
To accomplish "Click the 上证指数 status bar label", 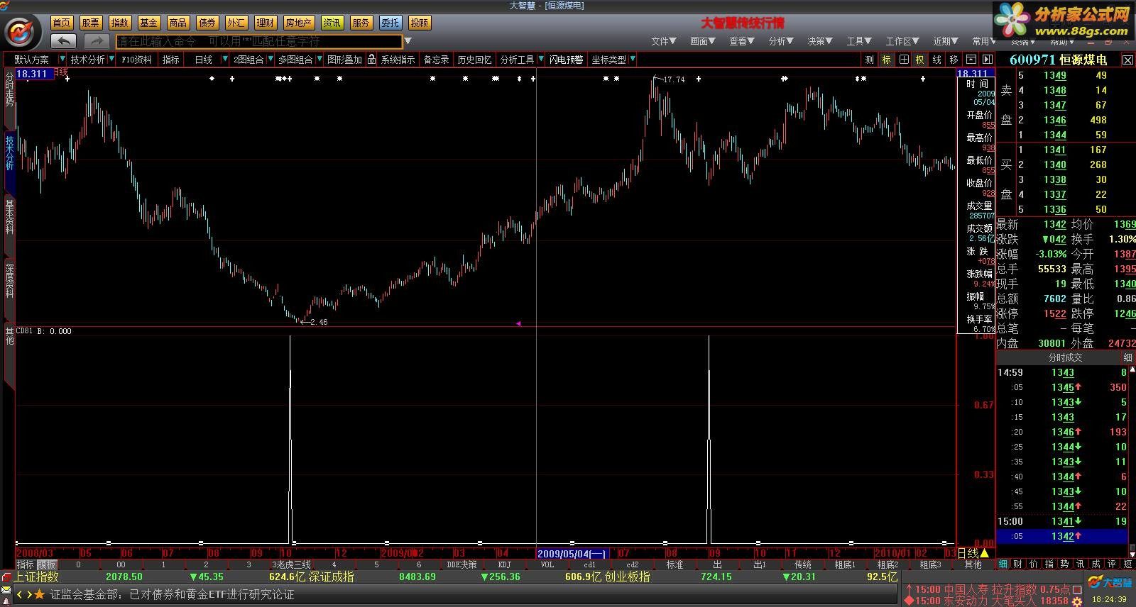I will coord(37,577).
